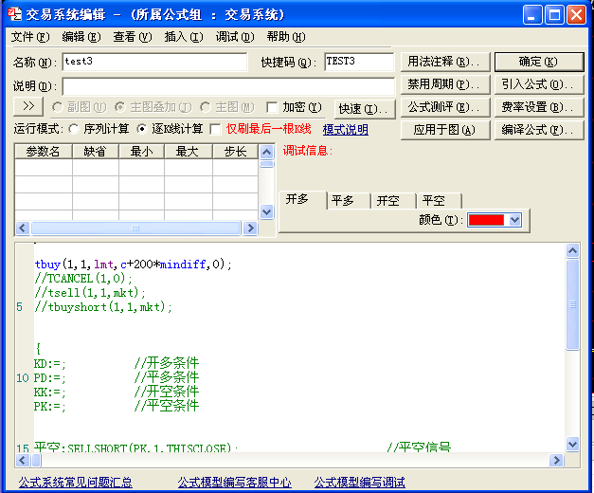Open the 颜色 color dropdown
The height and width of the screenshot is (493, 594).
pyautogui.click(x=514, y=219)
